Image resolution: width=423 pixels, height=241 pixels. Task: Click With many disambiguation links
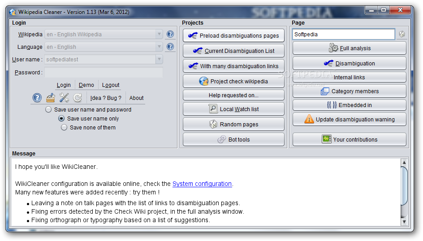(x=233, y=66)
